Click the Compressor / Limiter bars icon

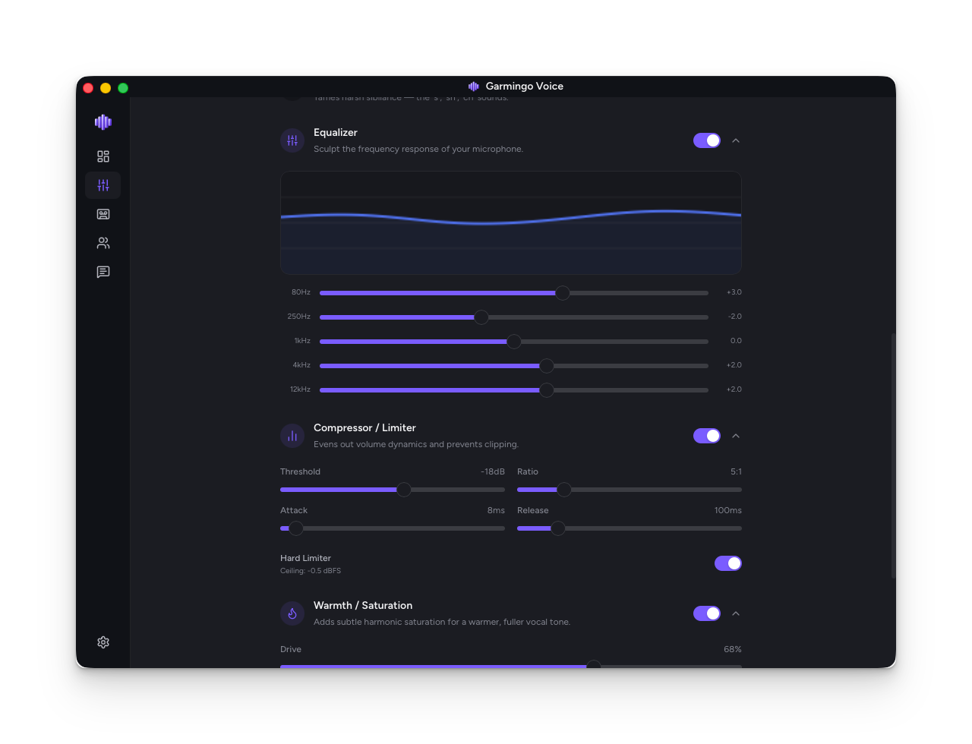292,436
